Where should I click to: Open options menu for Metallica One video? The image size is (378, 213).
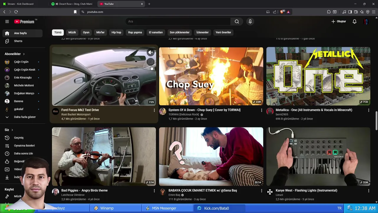369,110
